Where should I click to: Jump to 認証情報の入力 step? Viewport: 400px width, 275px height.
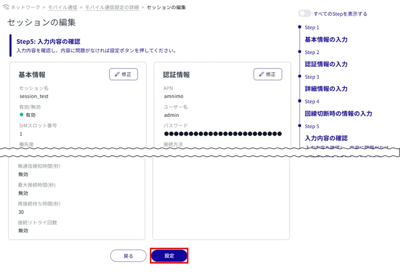[326, 64]
